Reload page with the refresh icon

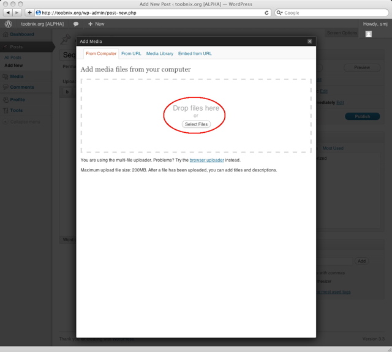point(266,13)
